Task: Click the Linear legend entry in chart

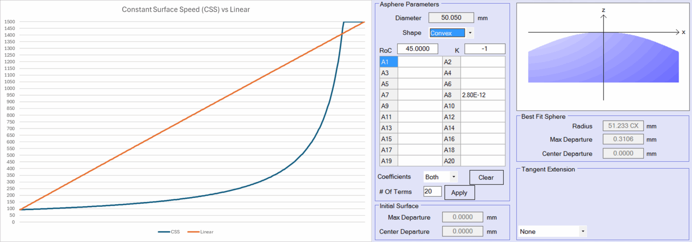Action: click(201, 232)
